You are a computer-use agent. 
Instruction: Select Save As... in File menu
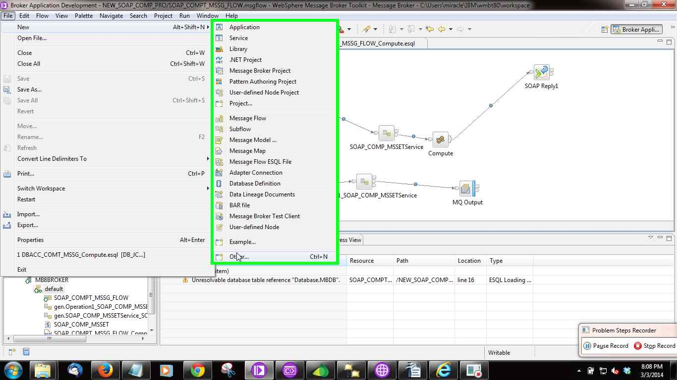(107, 90)
